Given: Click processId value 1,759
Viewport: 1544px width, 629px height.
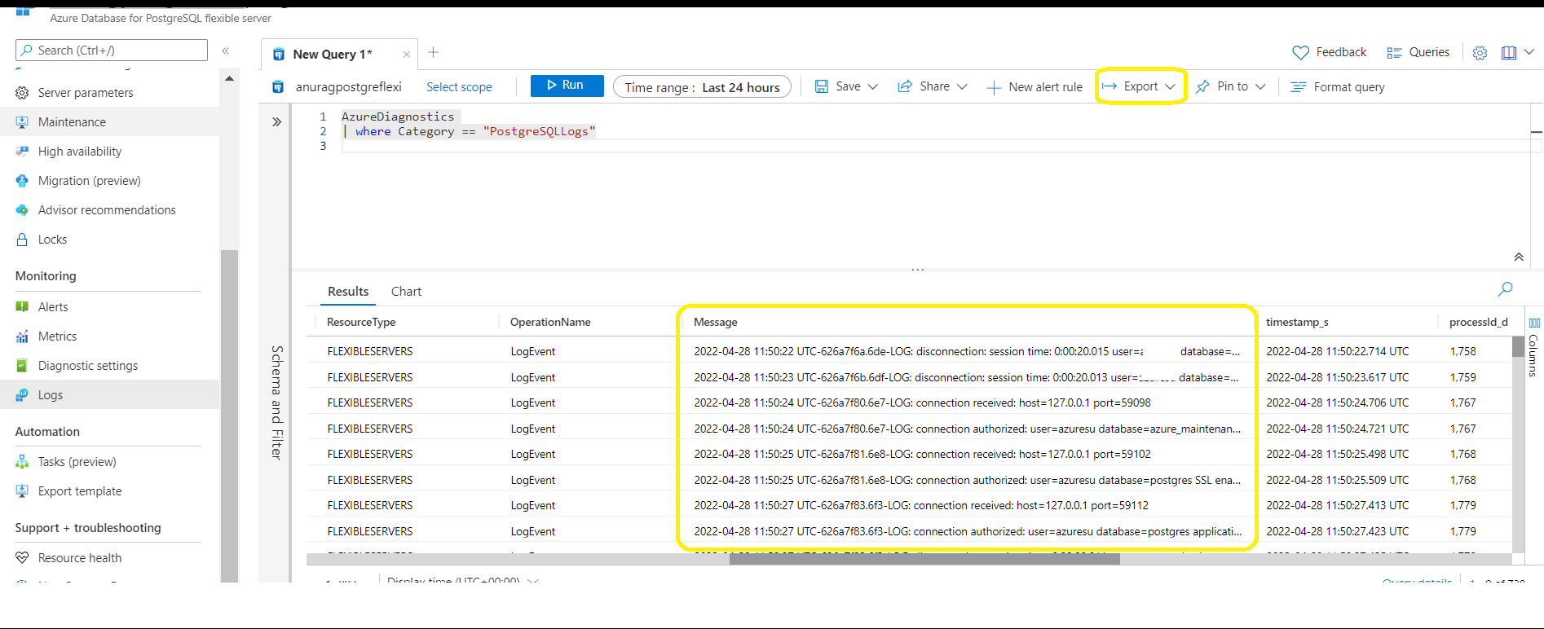Looking at the screenshot, I should point(1462,377).
